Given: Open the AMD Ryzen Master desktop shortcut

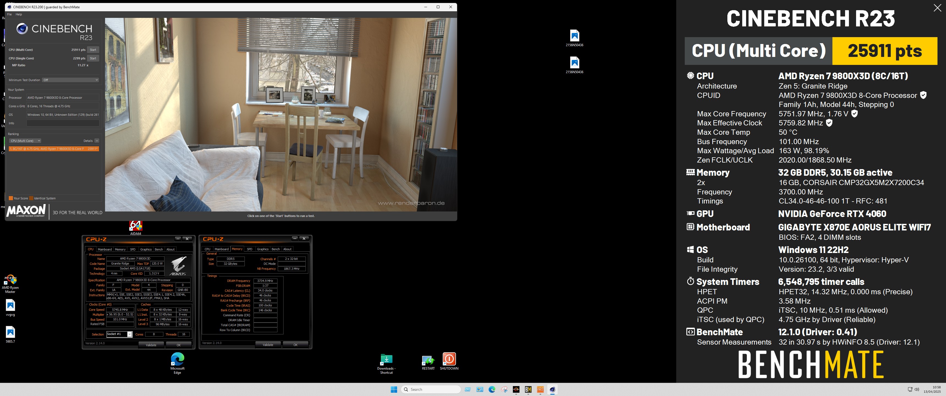Looking at the screenshot, I should pos(10,284).
